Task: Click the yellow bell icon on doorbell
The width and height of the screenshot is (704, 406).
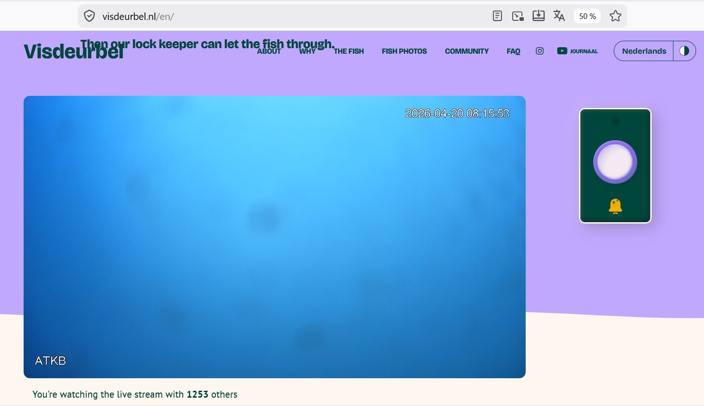Action: 615,206
